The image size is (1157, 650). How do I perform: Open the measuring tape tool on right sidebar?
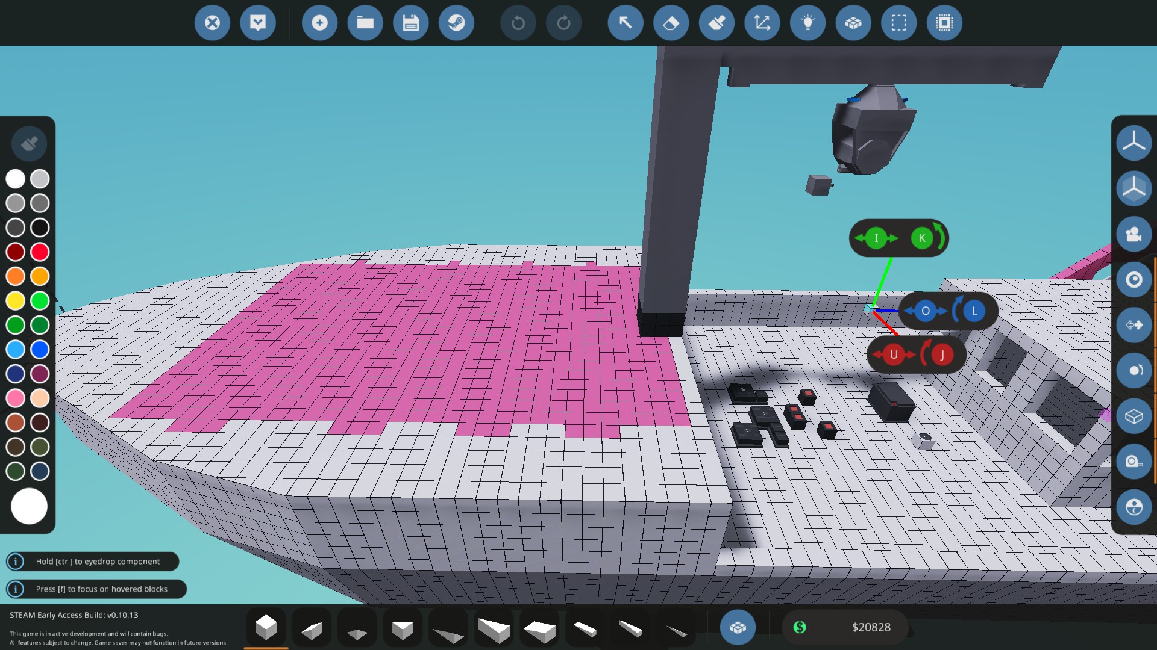click(x=1134, y=462)
